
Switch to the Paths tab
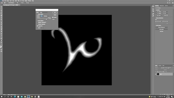[163, 66]
